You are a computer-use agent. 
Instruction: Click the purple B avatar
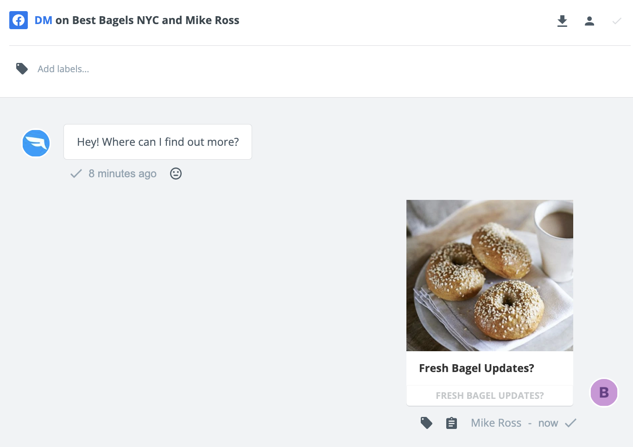tap(604, 392)
